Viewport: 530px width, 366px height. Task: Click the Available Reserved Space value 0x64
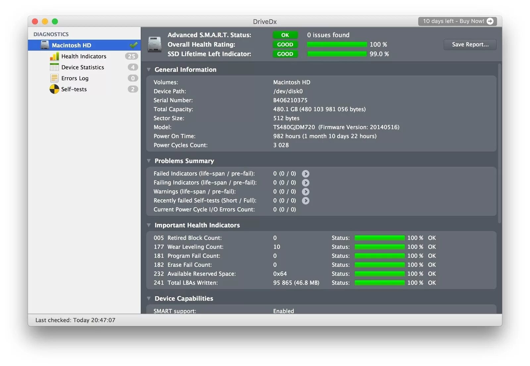click(280, 274)
